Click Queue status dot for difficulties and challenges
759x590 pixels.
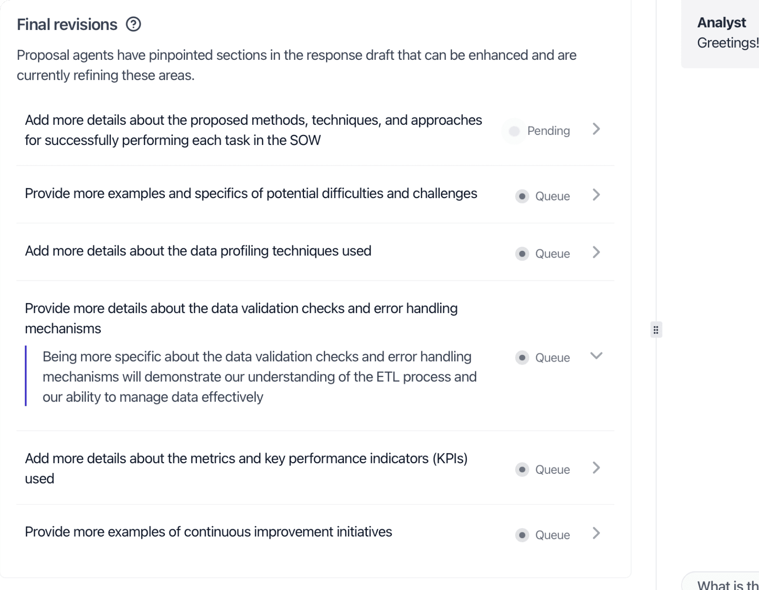click(522, 196)
